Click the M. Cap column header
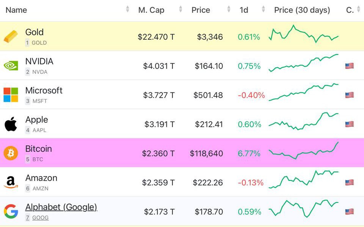The height and width of the screenshot is (227, 364). coord(151,10)
